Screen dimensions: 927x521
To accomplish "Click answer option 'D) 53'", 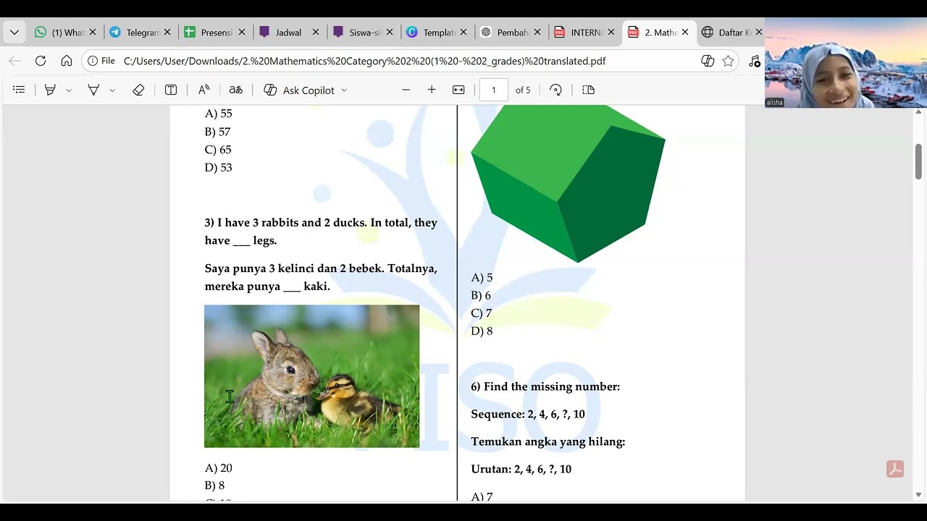I will pyautogui.click(x=219, y=167).
